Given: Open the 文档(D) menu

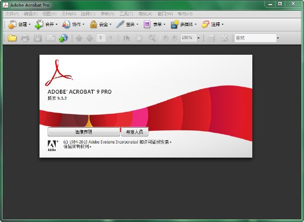Looking at the screenshot, I should tap(69, 14).
